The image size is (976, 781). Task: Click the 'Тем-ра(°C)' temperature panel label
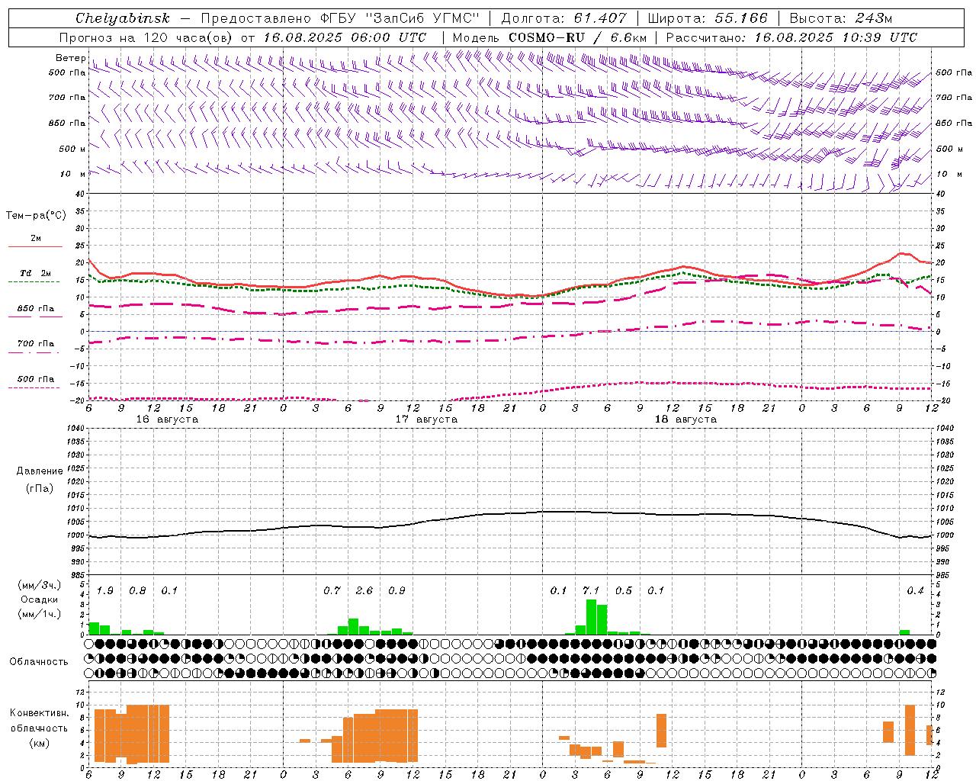(x=36, y=216)
